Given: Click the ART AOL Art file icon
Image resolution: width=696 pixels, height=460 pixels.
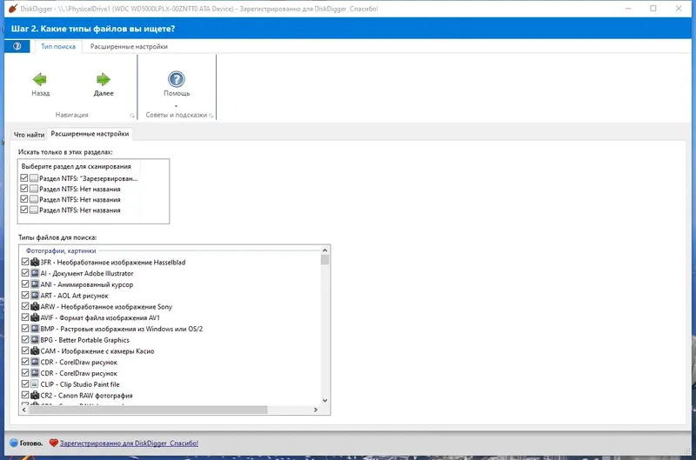Looking at the screenshot, I should point(35,296).
